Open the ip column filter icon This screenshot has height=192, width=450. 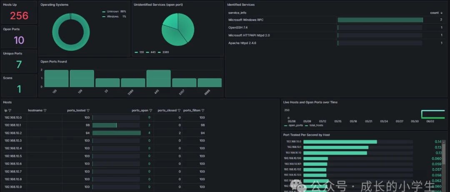(x=10, y=110)
